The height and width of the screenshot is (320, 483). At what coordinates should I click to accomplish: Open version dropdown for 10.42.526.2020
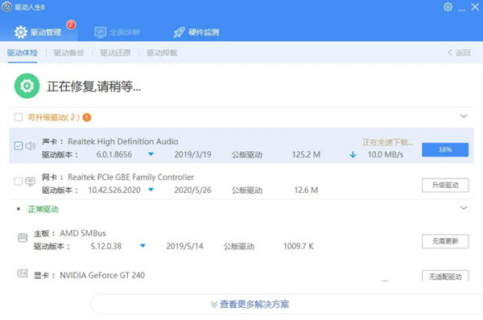coord(151,190)
